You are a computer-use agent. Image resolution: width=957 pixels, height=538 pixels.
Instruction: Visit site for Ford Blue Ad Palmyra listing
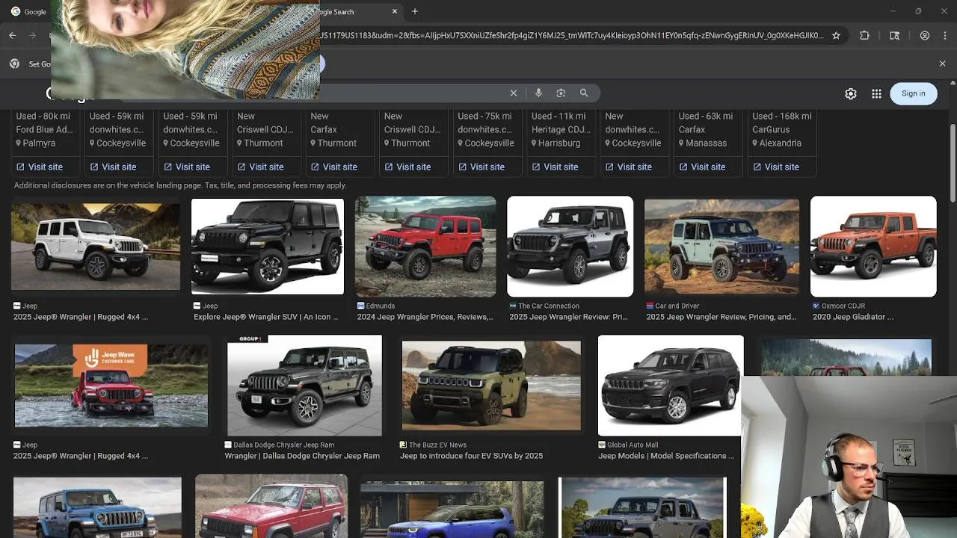click(40, 167)
